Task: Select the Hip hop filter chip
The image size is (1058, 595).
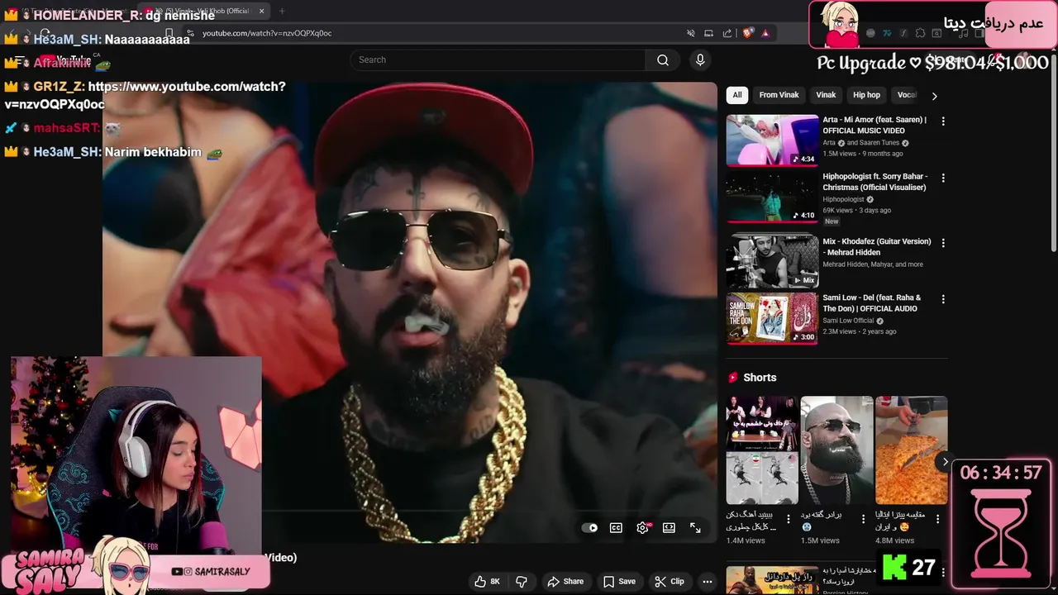Action: click(866, 95)
